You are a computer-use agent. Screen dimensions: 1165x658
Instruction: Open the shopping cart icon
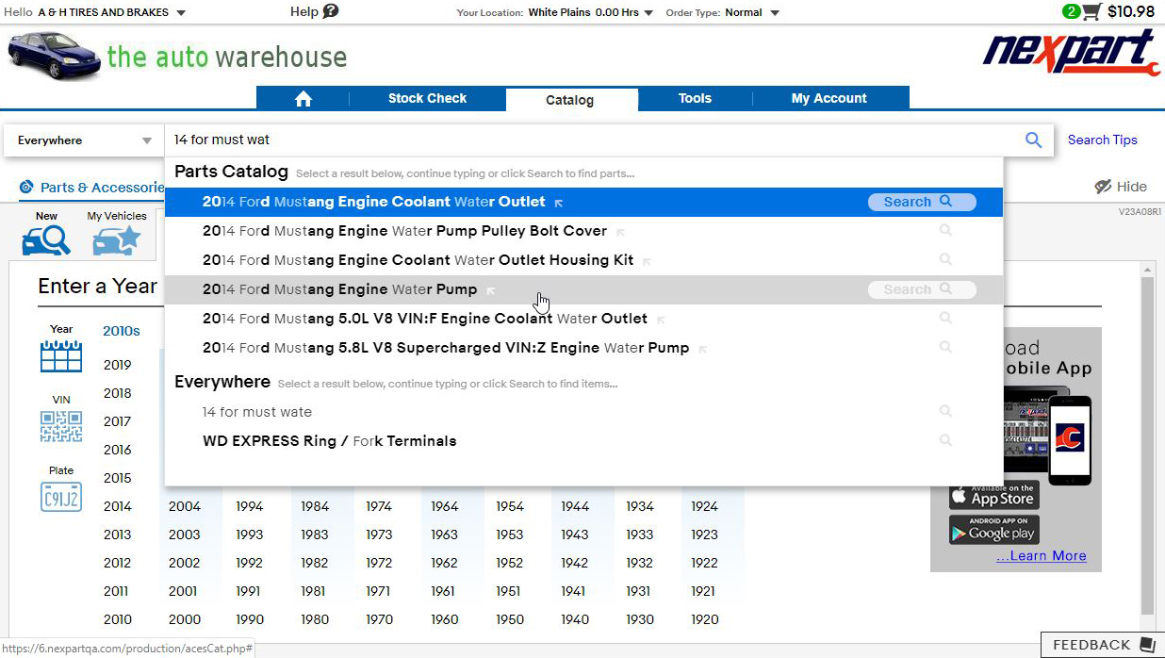point(1091,11)
